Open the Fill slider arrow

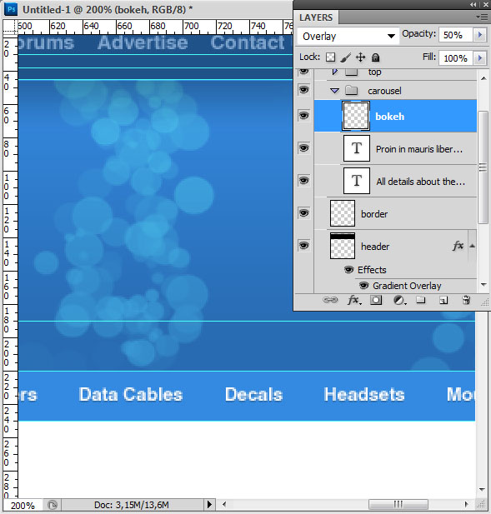pyautogui.click(x=480, y=58)
